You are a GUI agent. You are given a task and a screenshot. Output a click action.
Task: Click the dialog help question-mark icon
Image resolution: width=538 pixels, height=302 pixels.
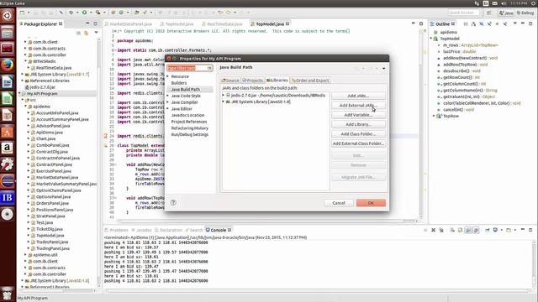173,203
